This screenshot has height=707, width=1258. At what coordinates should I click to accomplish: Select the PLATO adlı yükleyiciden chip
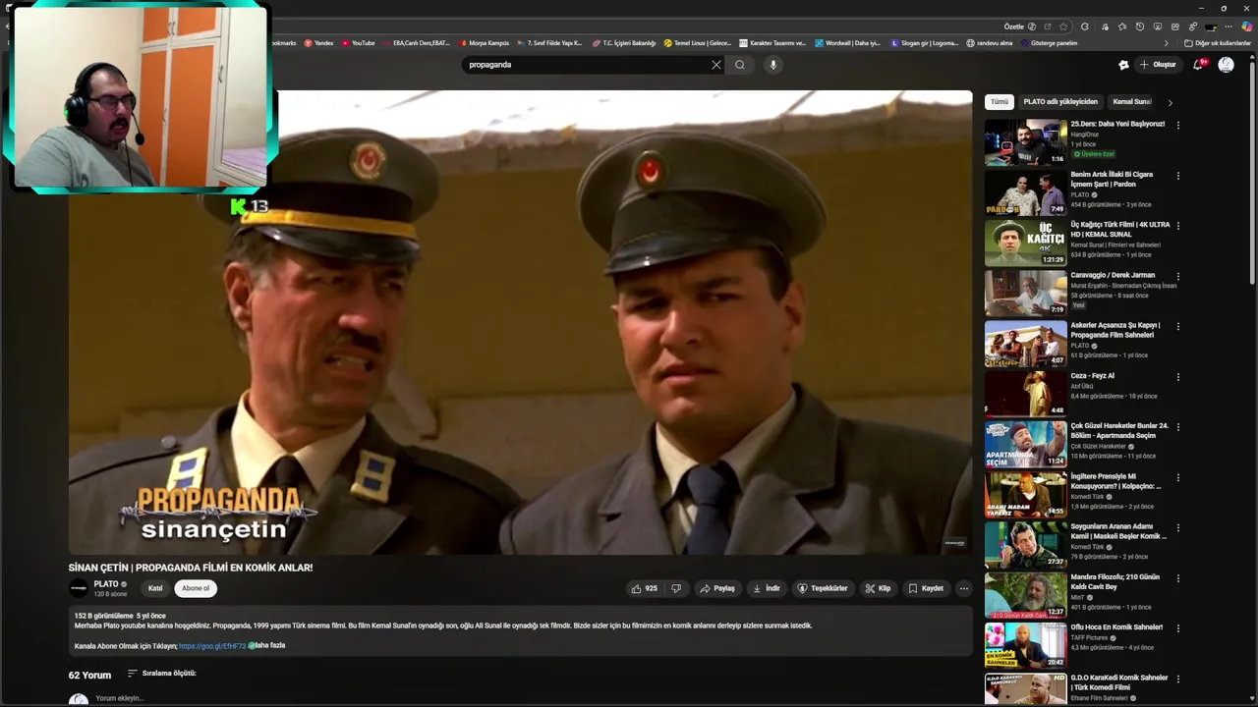[x=1060, y=102]
